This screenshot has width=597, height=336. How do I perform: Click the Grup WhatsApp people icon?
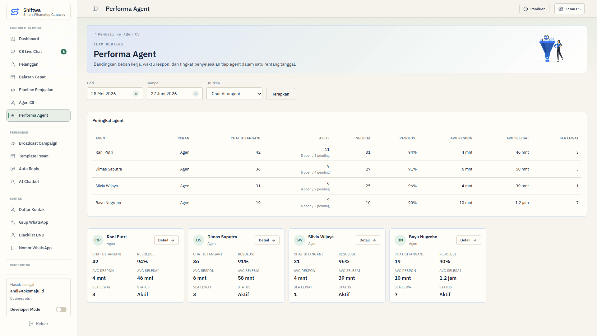point(13,222)
